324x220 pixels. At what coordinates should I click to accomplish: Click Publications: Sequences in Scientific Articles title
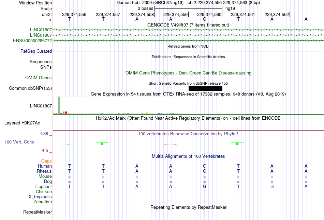188,57
